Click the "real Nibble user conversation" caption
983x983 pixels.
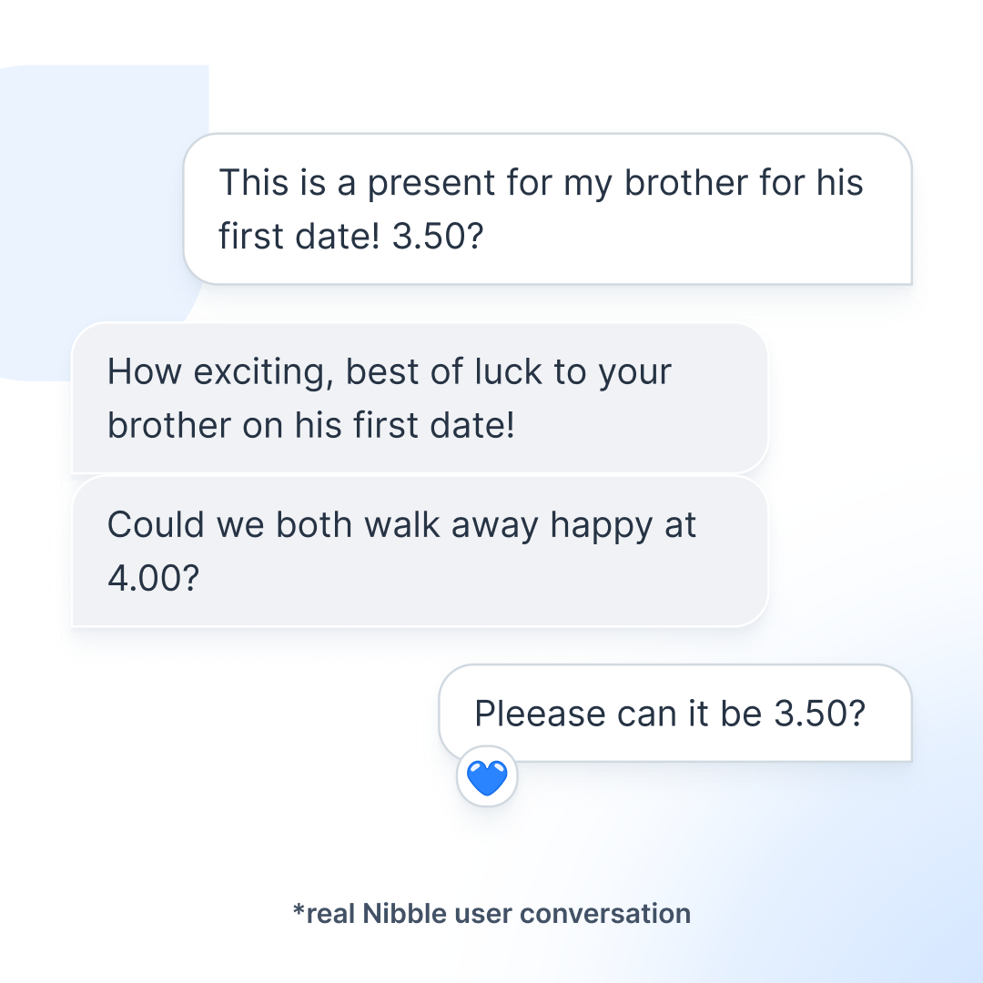(491, 913)
